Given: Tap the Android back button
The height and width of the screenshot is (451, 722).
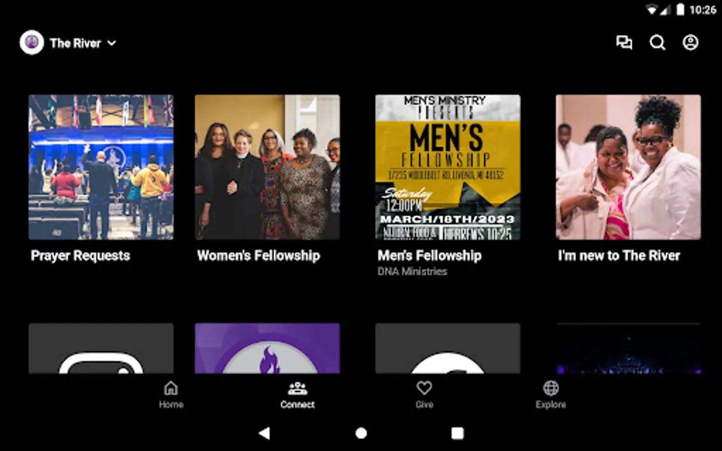Looking at the screenshot, I should click(x=264, y=433).
